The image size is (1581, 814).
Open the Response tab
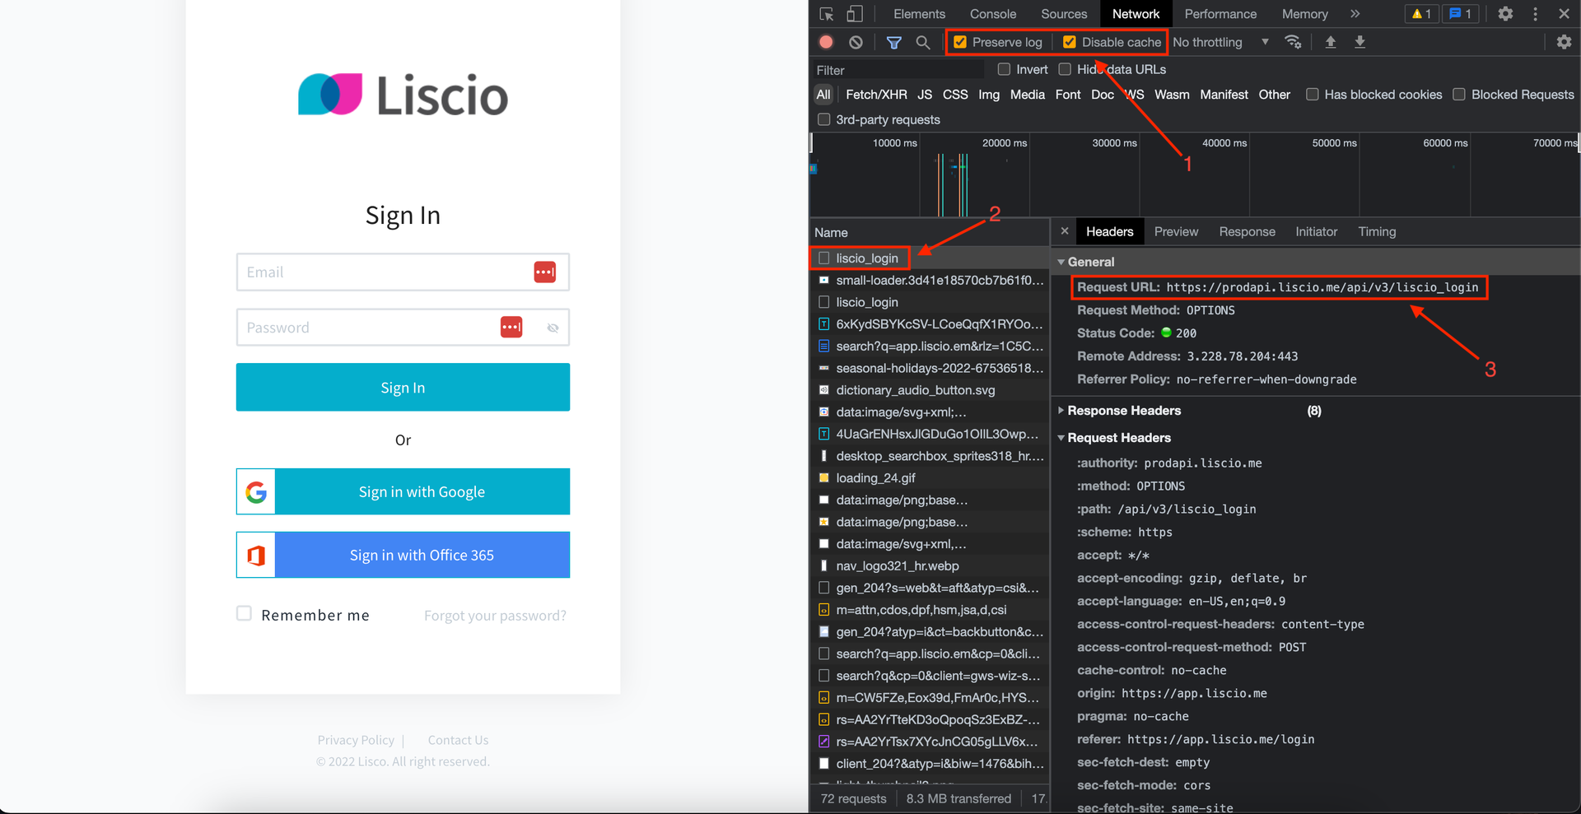[x=1247, y=231]
